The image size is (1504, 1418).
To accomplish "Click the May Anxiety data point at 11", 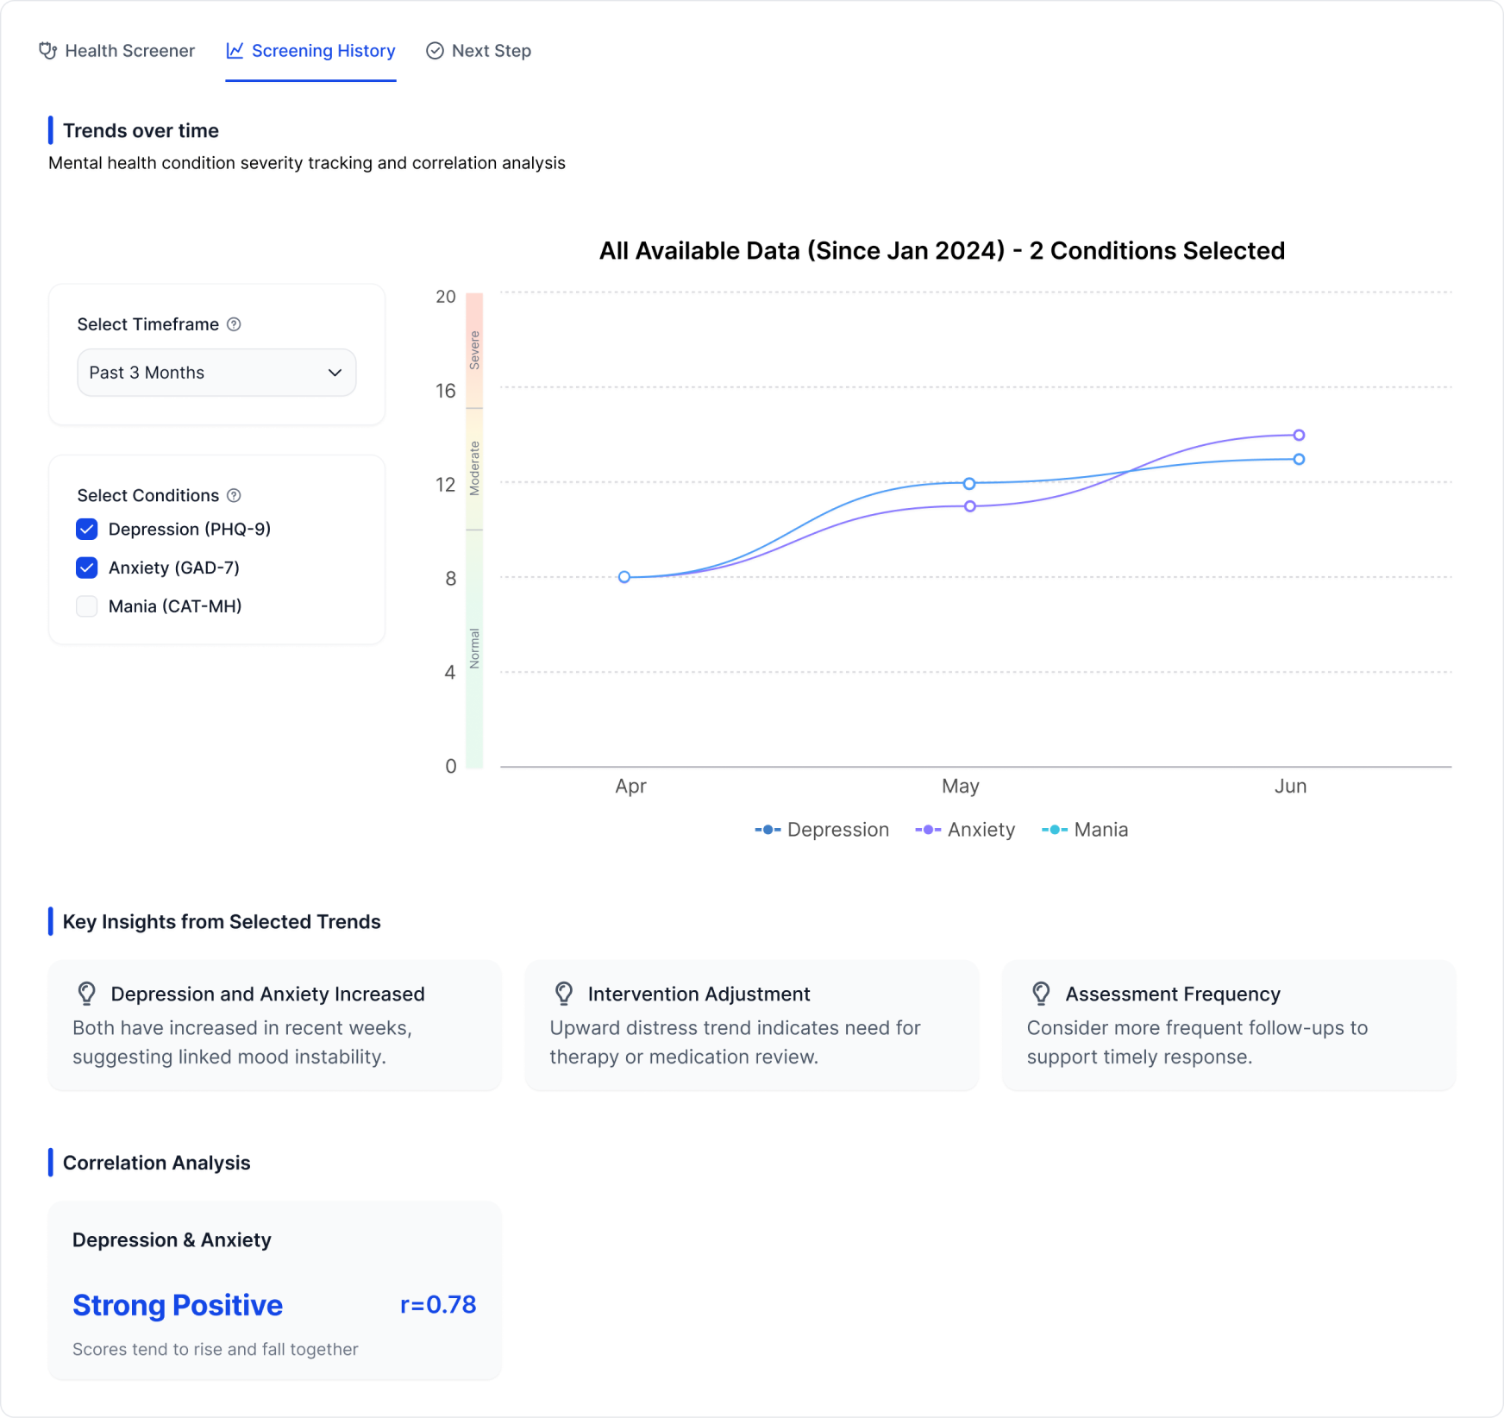I will click(970, 506).
